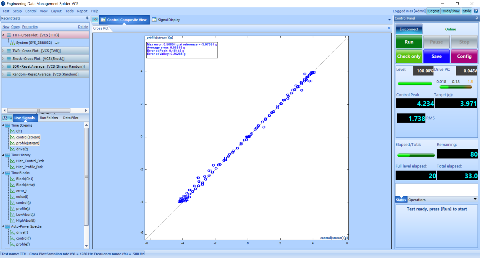Screen dimensions: 480x258
Task: Click the Style button
Action: [467, 11]
